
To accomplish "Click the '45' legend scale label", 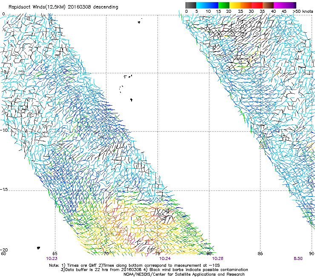I will 284,11.
